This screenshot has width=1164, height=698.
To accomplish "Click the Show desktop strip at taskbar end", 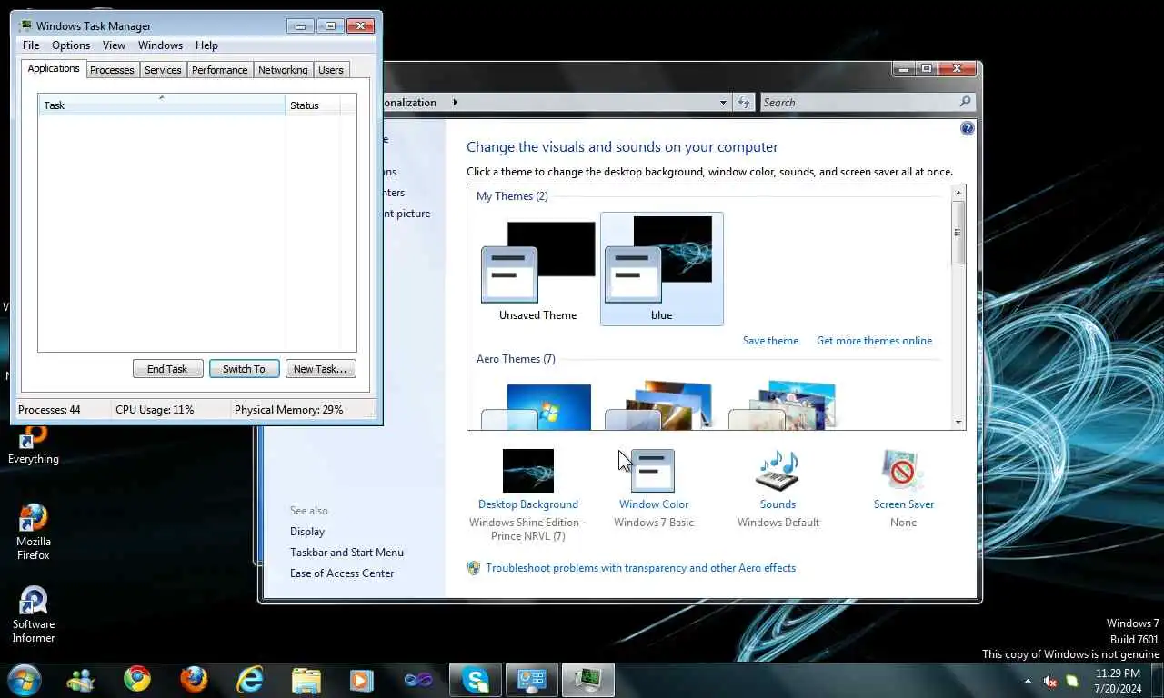I will point(1158,680).
